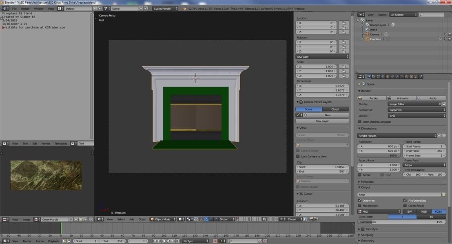Toggle Fireplace visibility eye in outliner
Screen dimensions: 452x244
pyautogui.click(x=440, y=39)
